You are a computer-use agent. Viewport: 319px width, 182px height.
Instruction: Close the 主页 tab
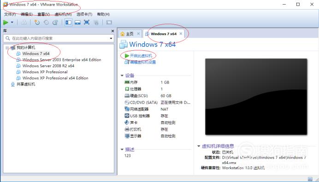138,34
